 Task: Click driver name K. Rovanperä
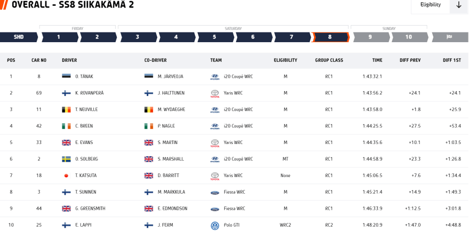[x=90, y=93]
